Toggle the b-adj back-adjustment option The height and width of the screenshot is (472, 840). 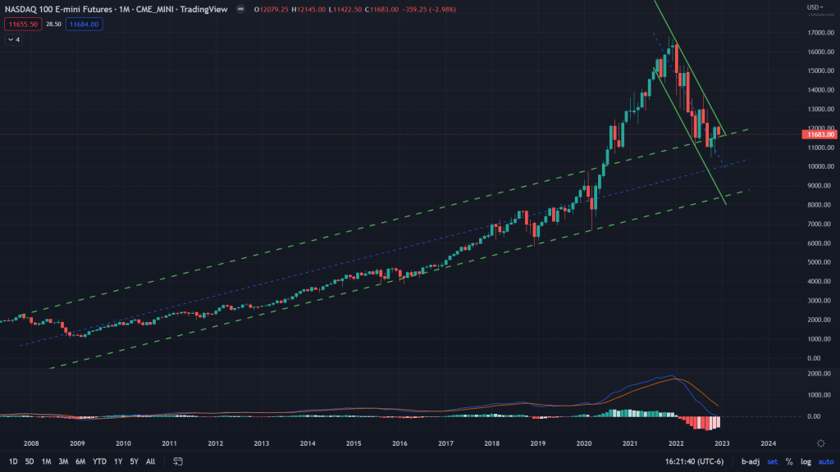point(750,461)
